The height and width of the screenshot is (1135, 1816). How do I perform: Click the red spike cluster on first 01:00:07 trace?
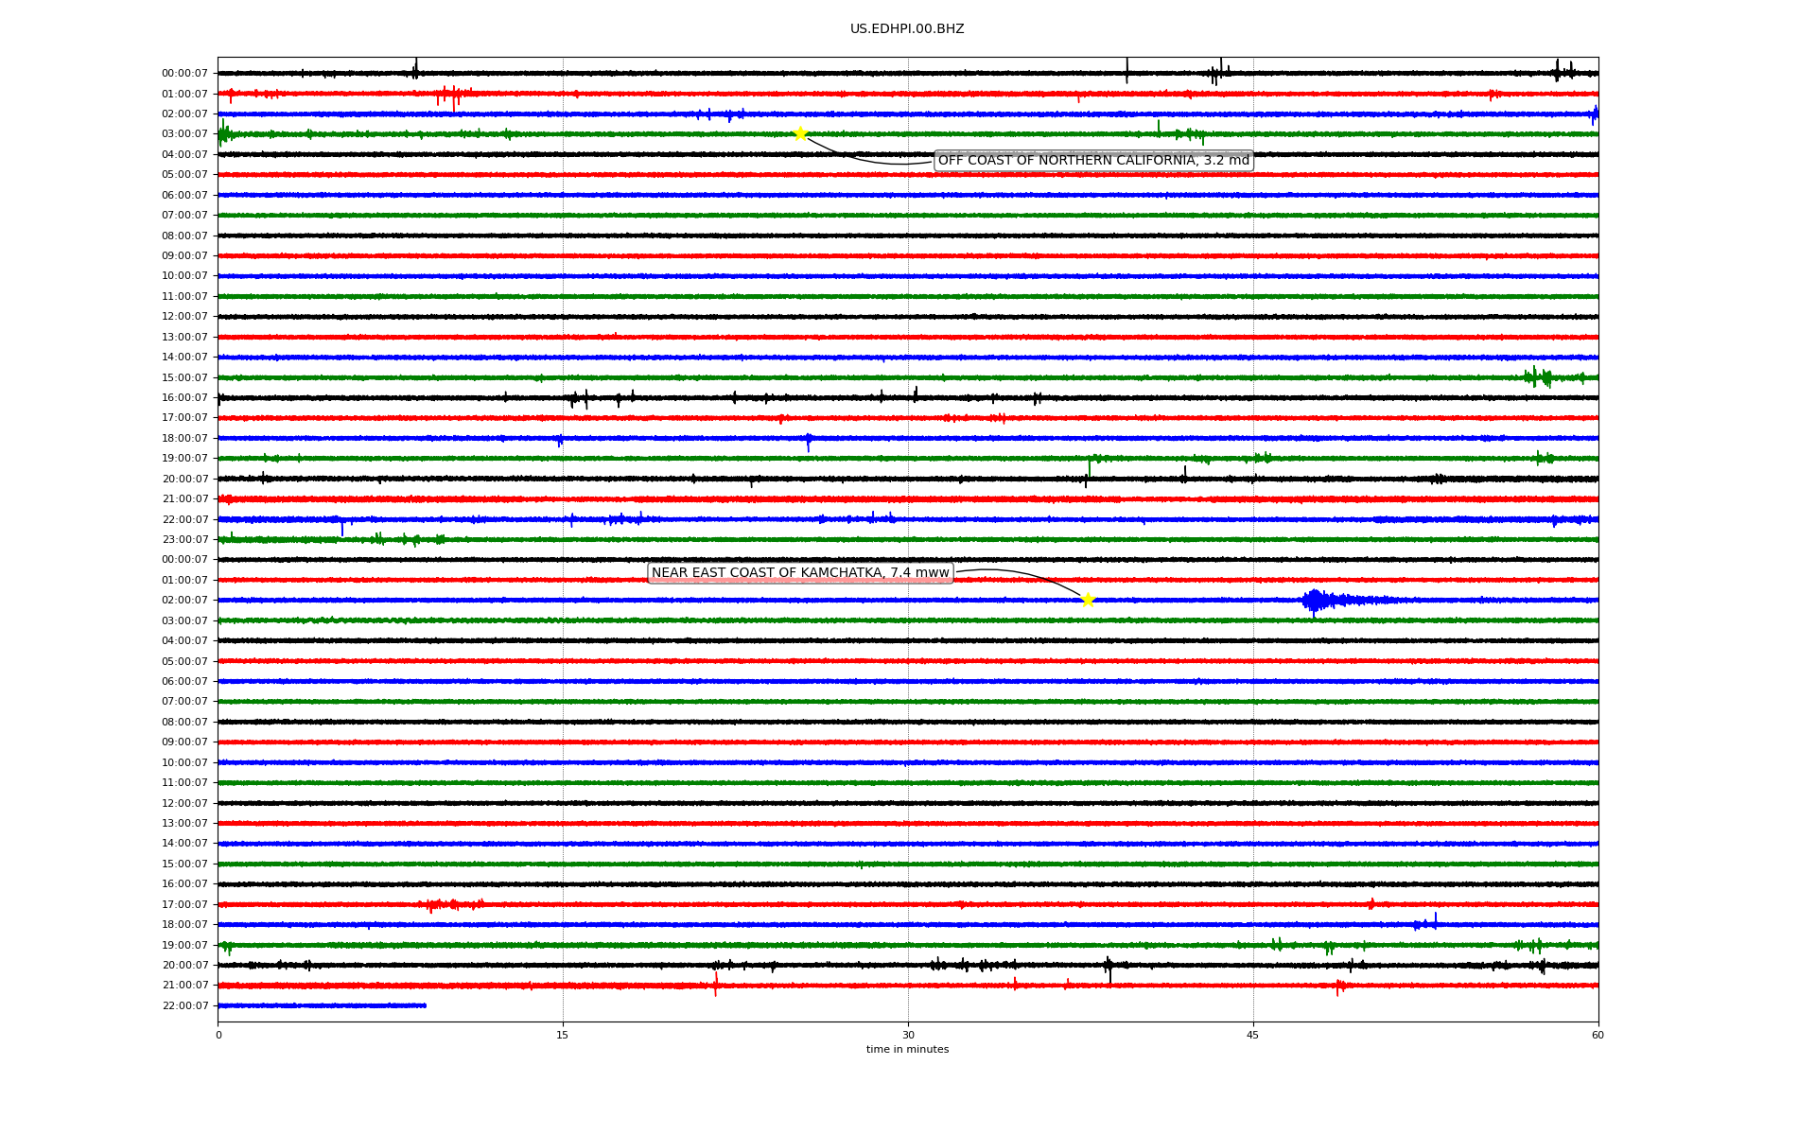[452, 94]
